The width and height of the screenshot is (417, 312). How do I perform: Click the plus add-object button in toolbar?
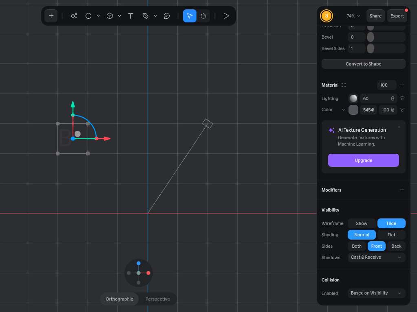(51, 16)
